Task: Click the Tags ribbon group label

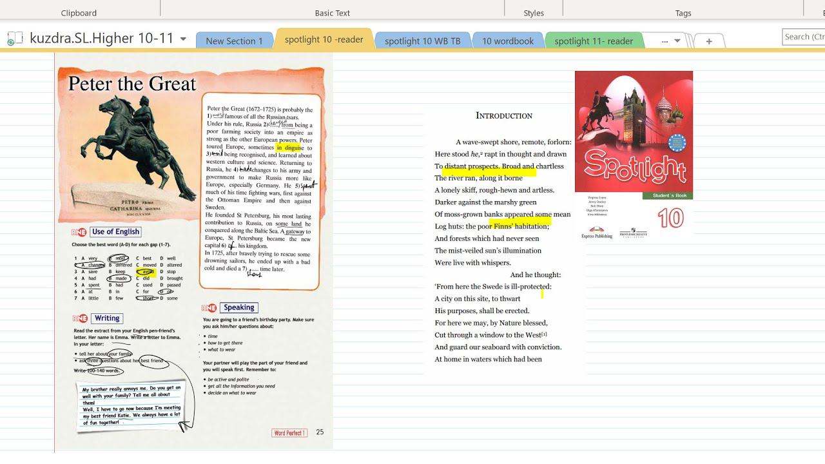Action: point(683,13)
